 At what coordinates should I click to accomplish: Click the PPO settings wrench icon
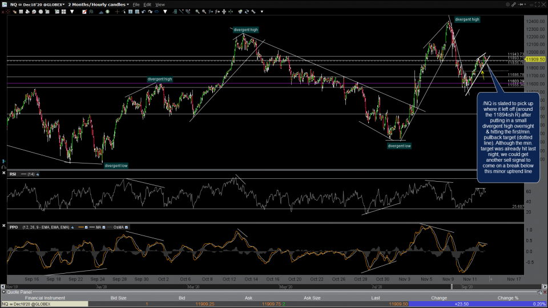72,227
